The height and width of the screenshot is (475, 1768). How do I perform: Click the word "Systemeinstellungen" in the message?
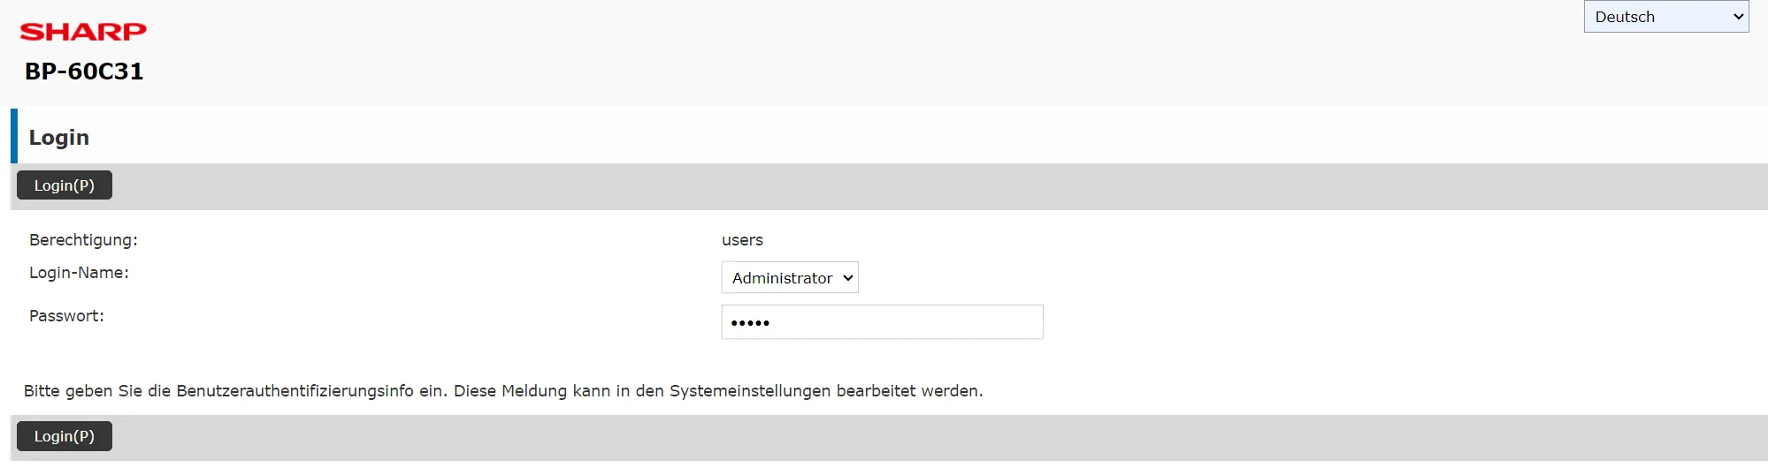[750, 391]
